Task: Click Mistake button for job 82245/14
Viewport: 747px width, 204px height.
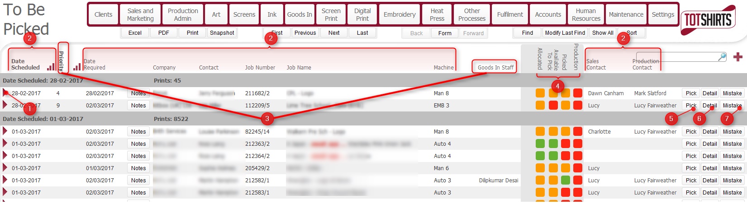Action: [x=732, y=131]
